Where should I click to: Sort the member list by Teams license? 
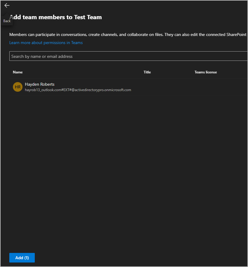coord(205,72)
